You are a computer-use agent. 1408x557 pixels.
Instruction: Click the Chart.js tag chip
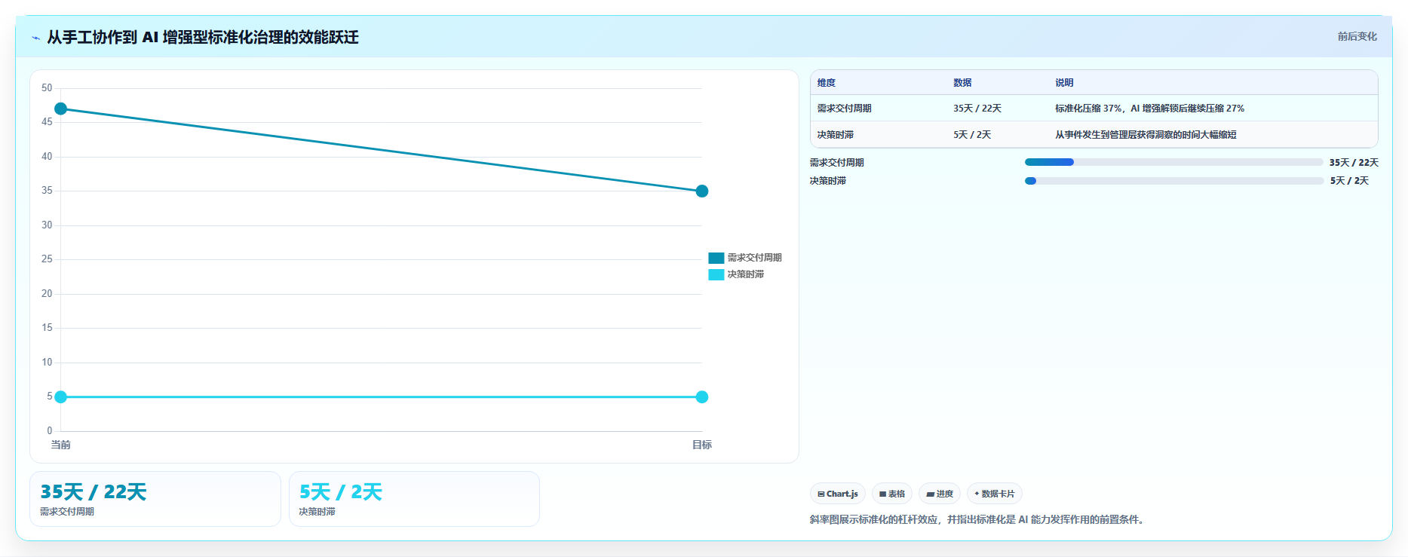(838, 494)
